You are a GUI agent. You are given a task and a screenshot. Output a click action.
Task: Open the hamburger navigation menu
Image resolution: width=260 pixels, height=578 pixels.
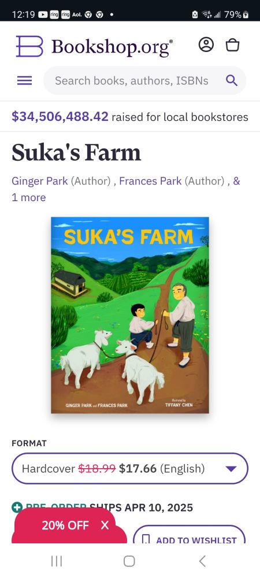coord(25,80)
